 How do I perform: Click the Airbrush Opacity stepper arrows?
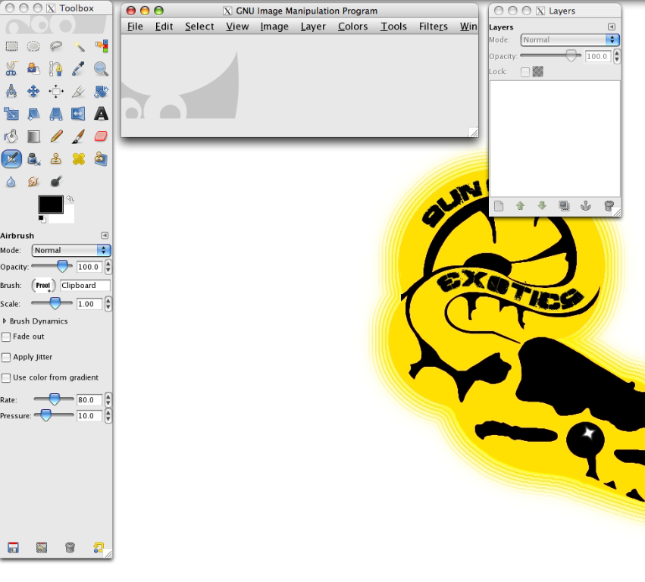(x=108, y=267)
